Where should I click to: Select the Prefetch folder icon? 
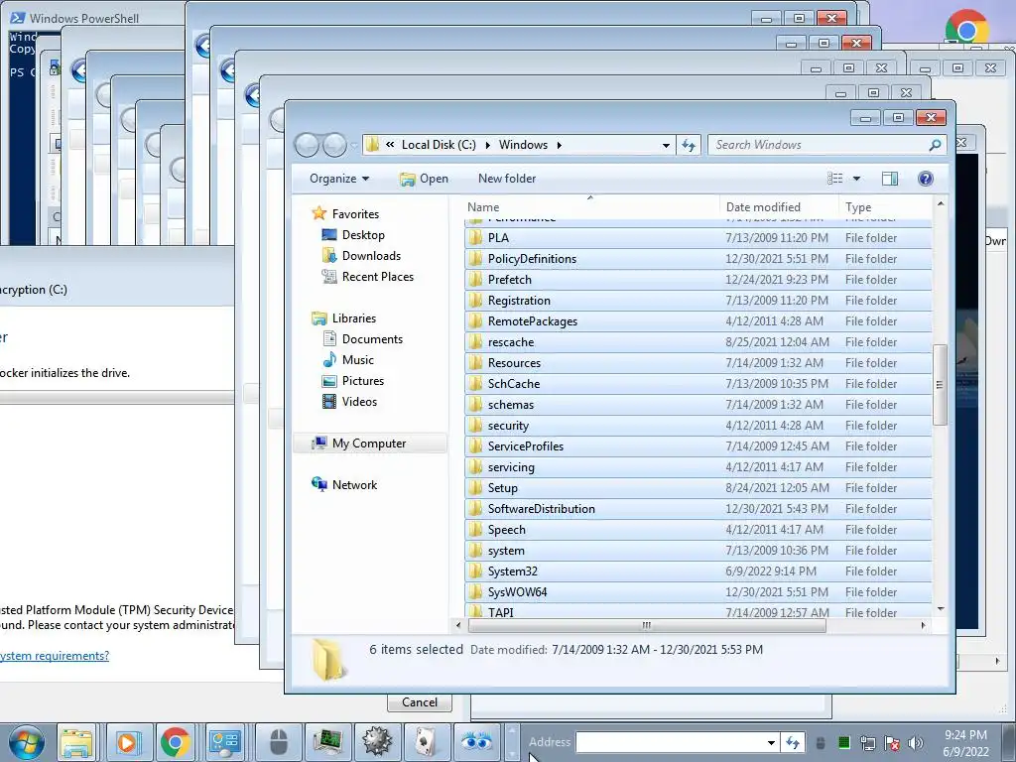coord(475,280)
